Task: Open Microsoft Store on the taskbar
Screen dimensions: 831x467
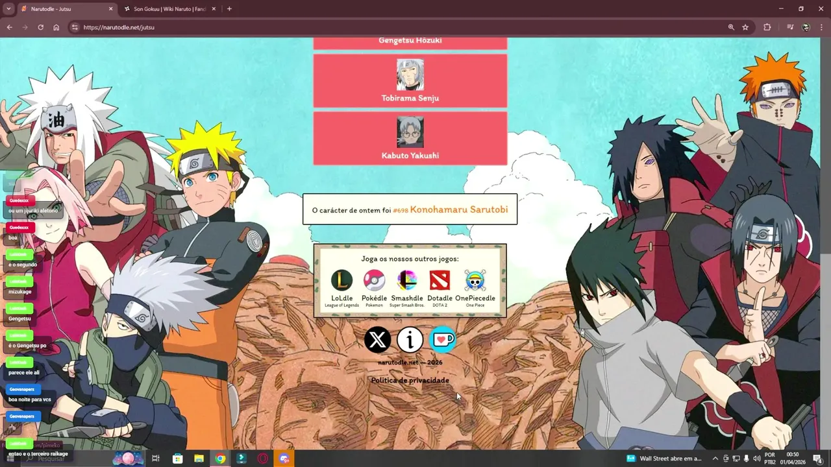Action: click(177, 459)
